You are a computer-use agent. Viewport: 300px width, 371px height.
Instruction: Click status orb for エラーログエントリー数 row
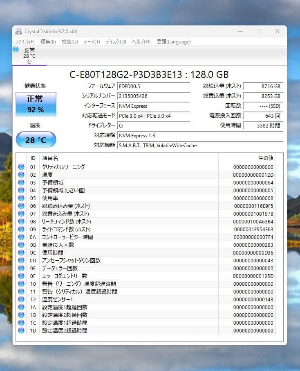click(21, 276)
